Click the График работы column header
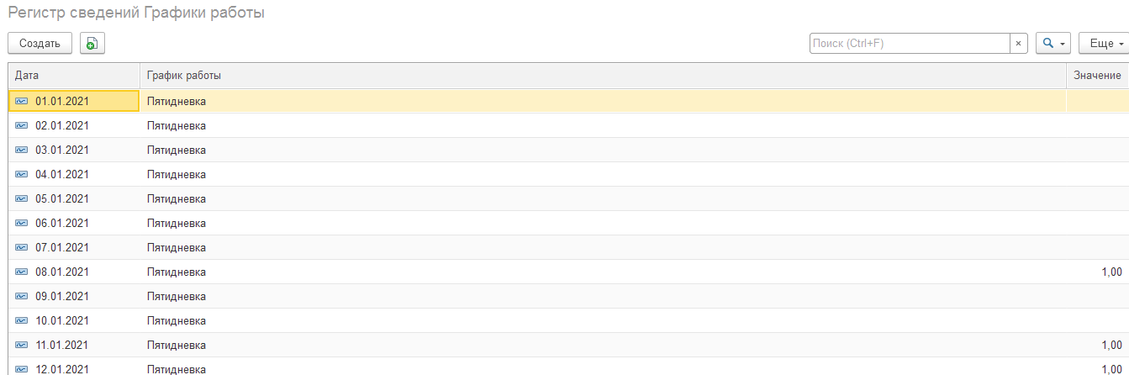 pos(602,76)
